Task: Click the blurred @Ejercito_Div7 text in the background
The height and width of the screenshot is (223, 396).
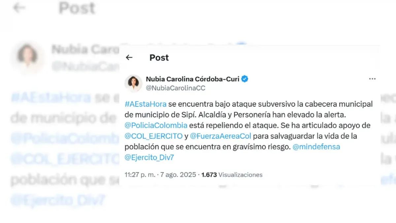Action: coord(58,201)
